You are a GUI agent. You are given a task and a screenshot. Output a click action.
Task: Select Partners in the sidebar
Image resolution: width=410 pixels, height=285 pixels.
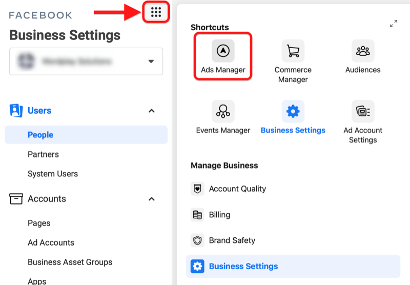click(x=43, y=154)
